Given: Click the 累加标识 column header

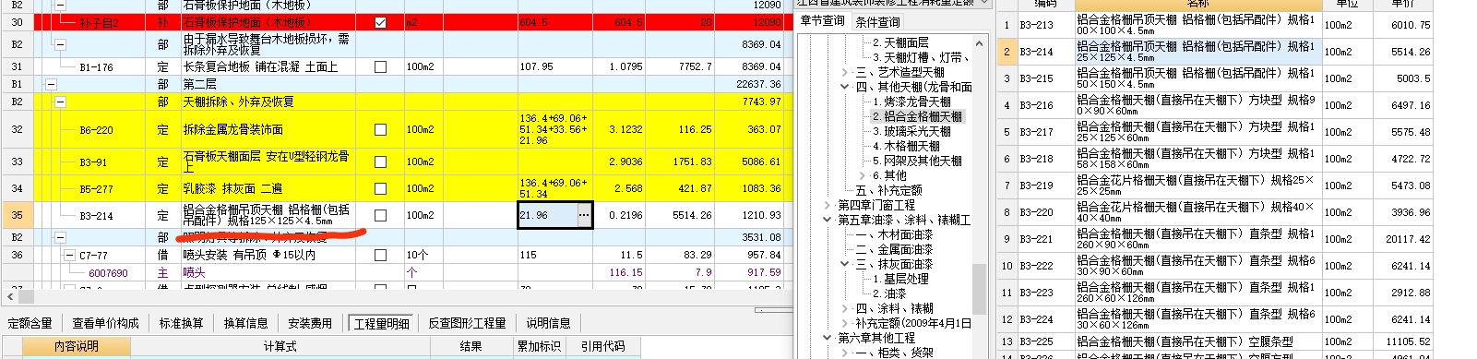Looking at the screenshot, I should [539, 346].
